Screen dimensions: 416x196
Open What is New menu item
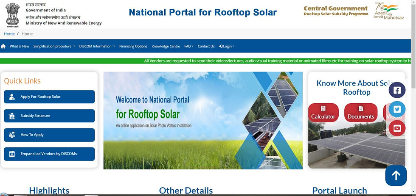coord(20,46)
